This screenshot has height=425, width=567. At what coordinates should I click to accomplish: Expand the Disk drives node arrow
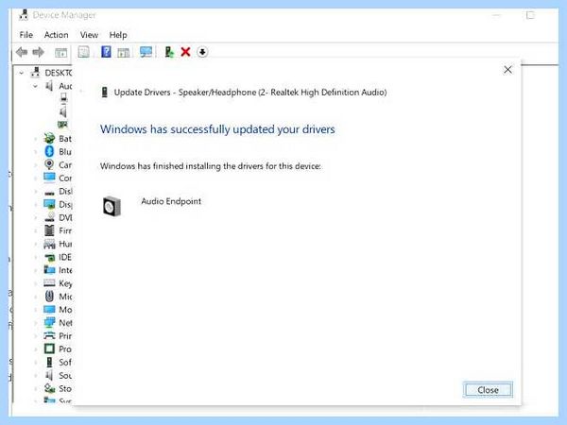(36, 191)
